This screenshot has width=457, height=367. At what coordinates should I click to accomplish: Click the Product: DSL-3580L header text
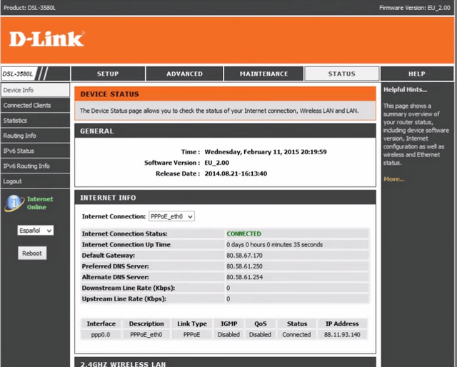(x=29, y=8)
